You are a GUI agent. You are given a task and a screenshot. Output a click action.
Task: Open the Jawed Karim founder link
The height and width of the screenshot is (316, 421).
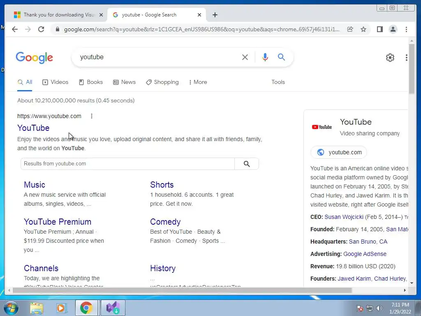[x=354, y=279]
